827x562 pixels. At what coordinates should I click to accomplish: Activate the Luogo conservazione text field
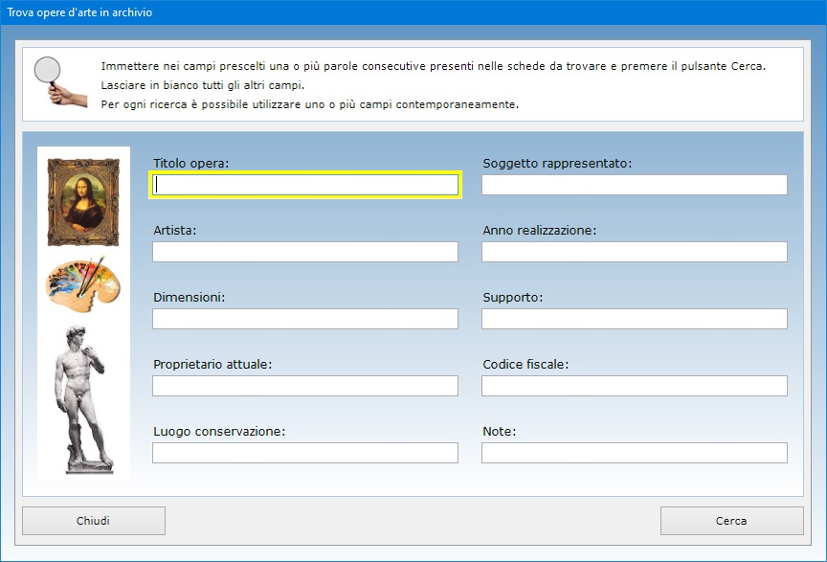click(x=305, y=453)
